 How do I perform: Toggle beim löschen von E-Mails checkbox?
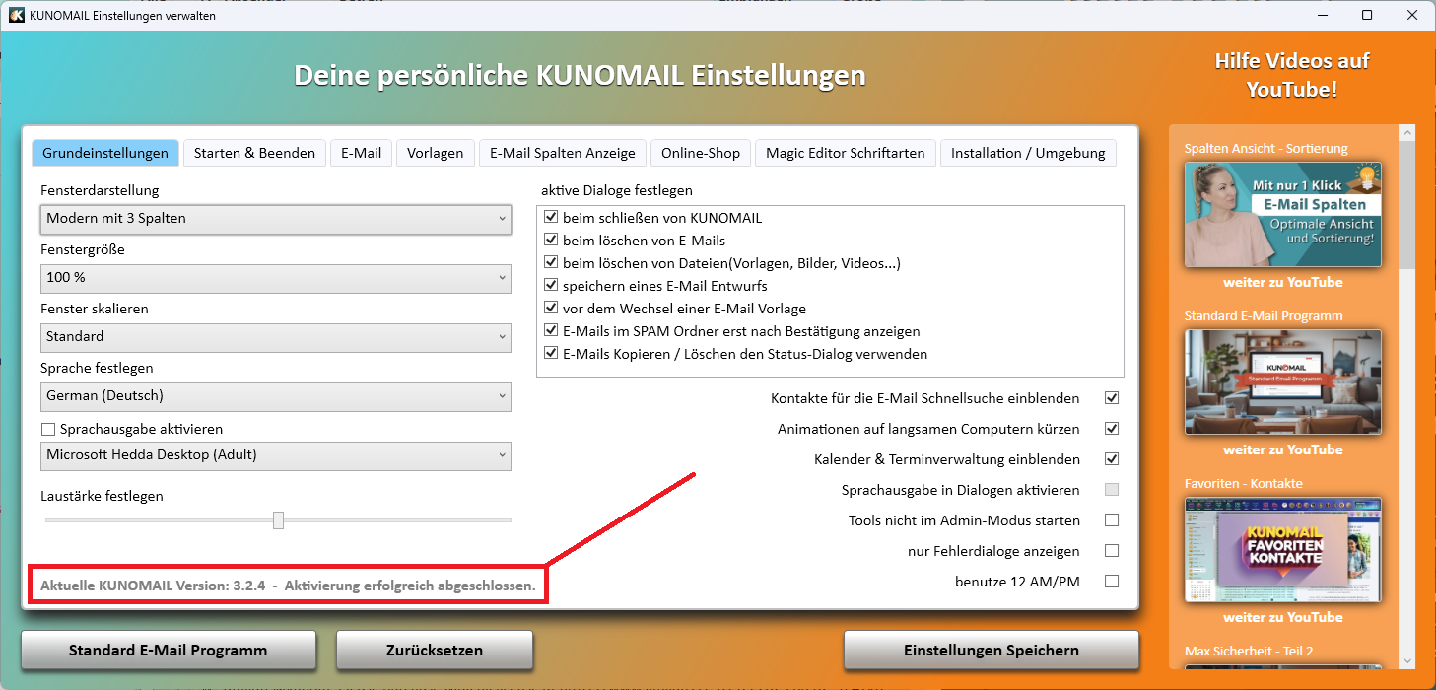pos(551,241)
